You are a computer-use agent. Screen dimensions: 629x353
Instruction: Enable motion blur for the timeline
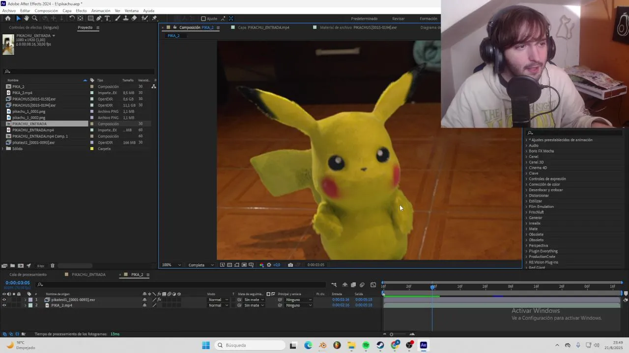362,285
